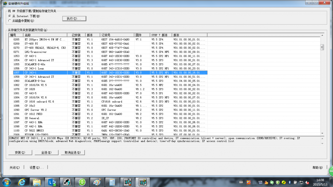Sort by the 订货号 column header

(x=117, y=35)
